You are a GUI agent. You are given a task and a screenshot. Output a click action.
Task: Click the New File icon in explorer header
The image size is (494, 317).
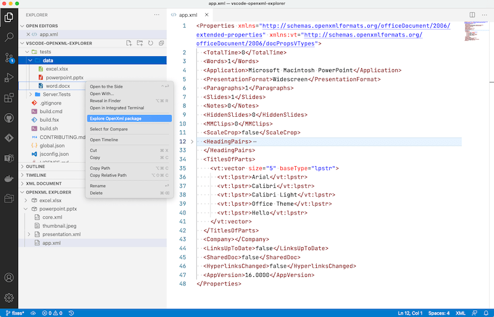pyautogui.click(x=129, y=43)
